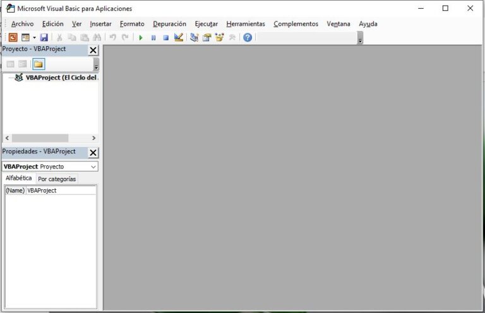Switch to the Por categorías tab
Image resolution: width=485 pixels, height=313 pixels.
pyautogui.click(x=57, y=179)
